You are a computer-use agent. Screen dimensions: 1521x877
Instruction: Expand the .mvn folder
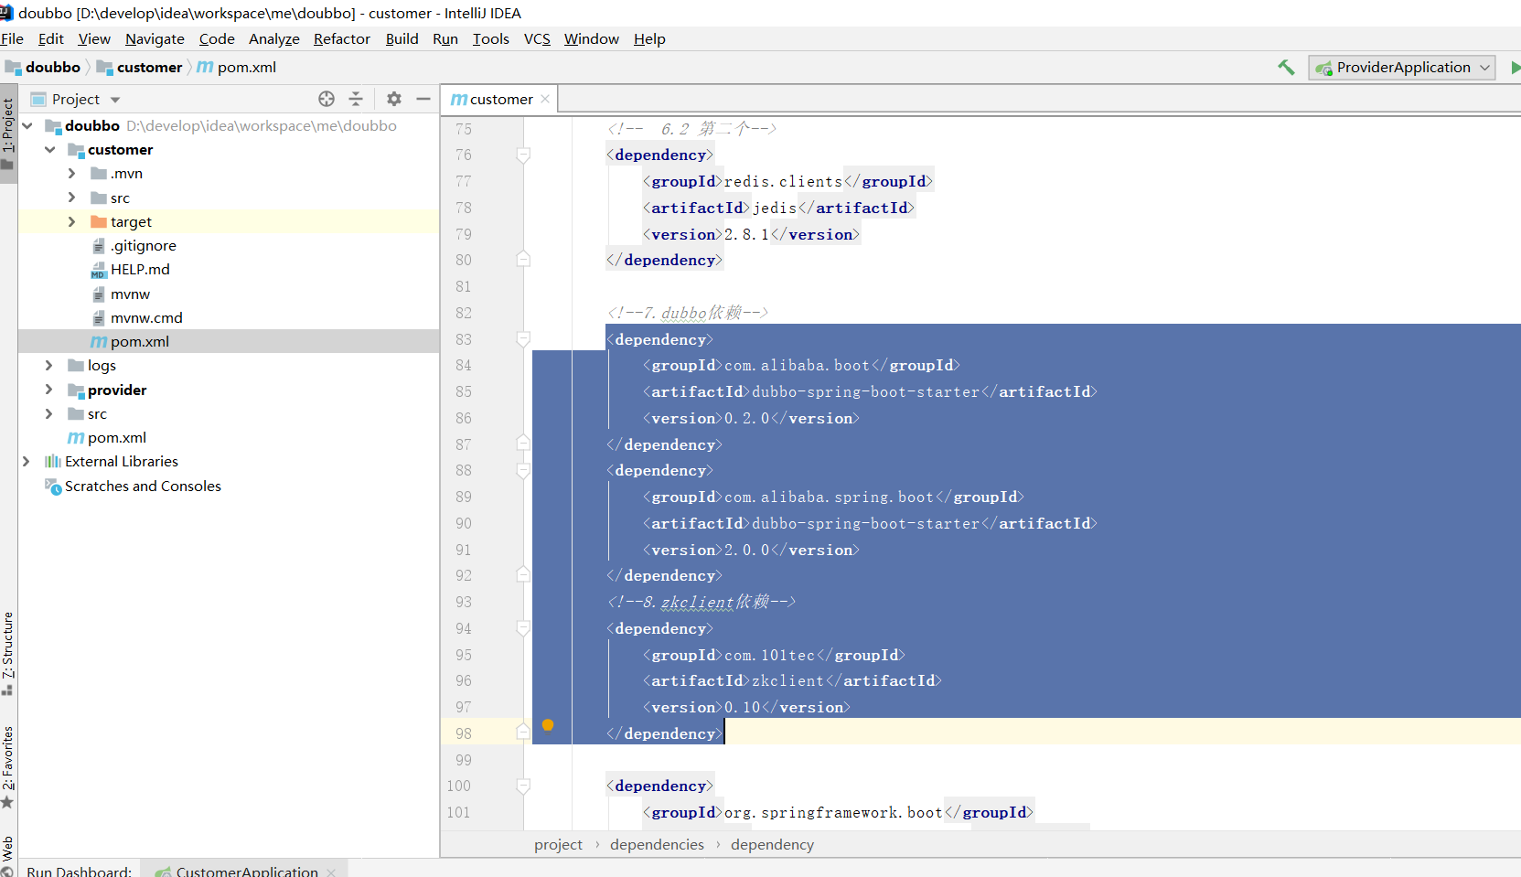point(71,174)
